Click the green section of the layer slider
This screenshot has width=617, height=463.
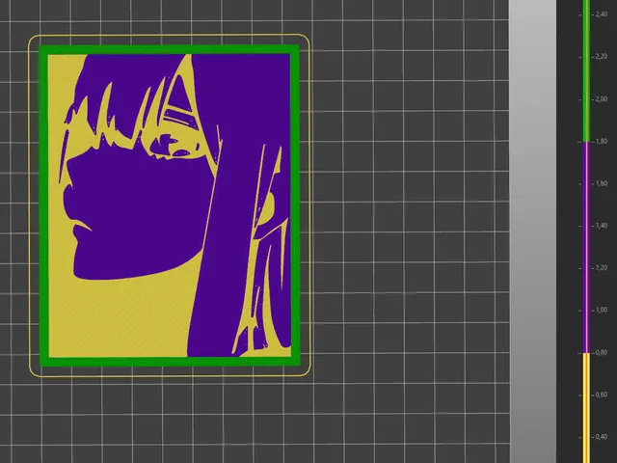[586, 70]
